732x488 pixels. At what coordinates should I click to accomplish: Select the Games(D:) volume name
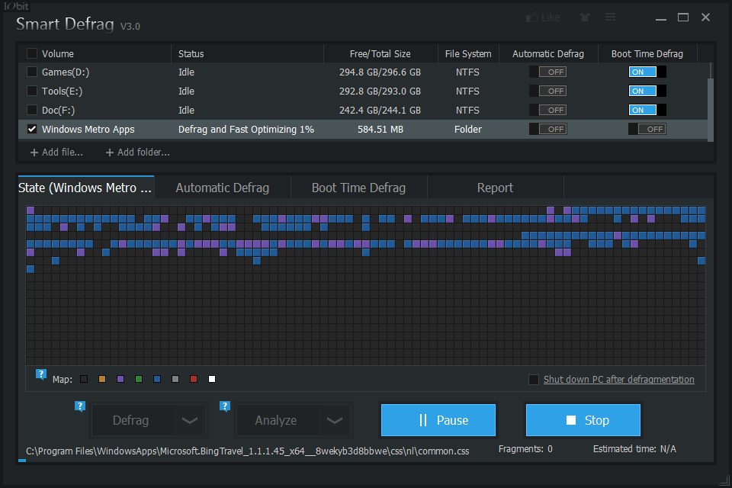tap(66, 72)
